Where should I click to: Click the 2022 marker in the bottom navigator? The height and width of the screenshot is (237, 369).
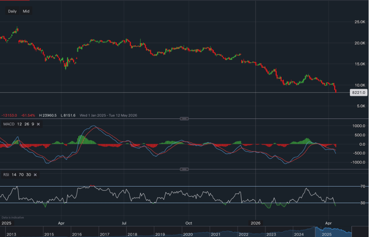click(243, 235)
